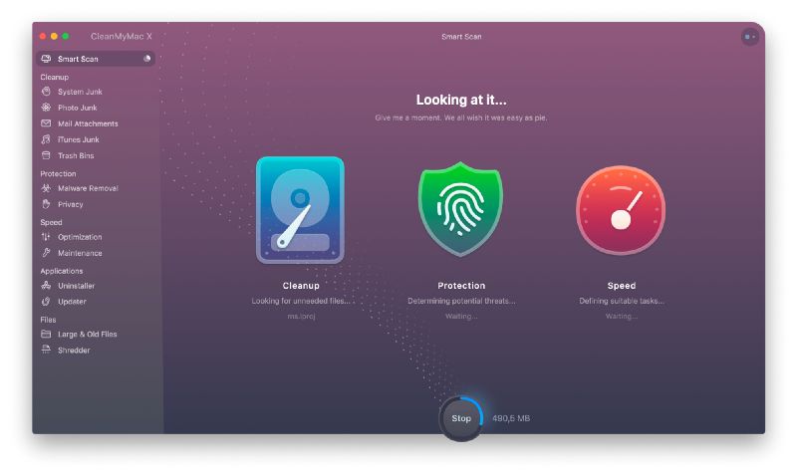Click the 'Waiting...' status under Protection

tap(461, 316)
